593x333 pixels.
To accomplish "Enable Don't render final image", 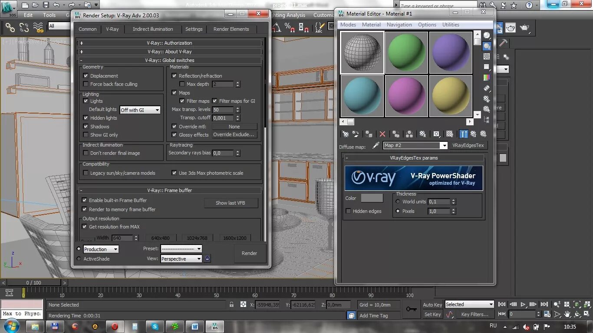I will [86, 153].
